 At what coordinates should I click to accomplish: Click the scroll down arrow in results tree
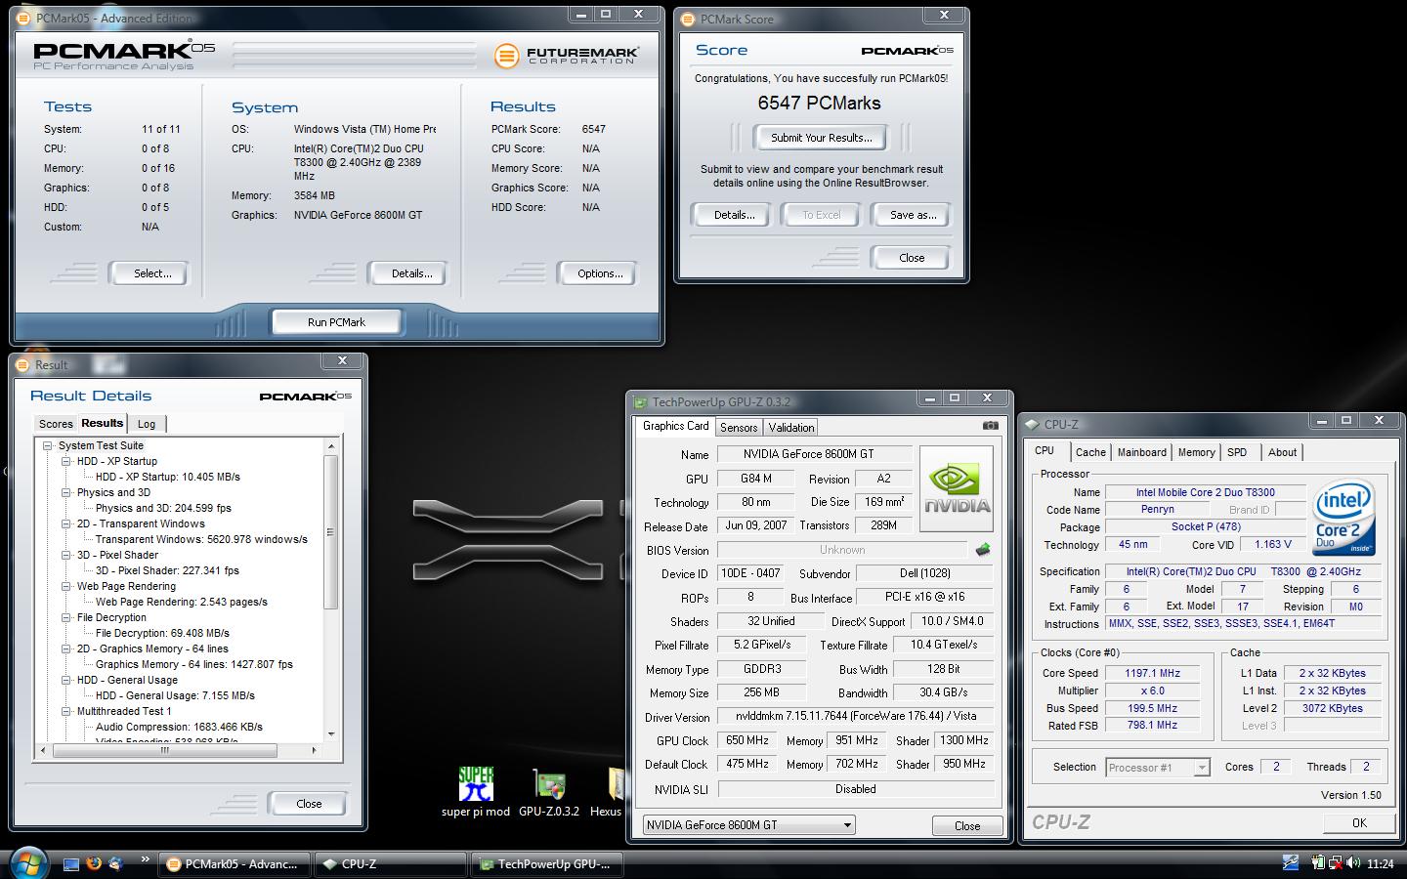pyautogui.click(x=331, y=733)
